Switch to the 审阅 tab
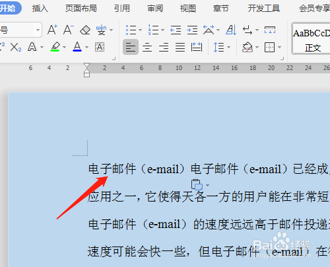Viewport: 330px width, 267px height. (155, 9)
